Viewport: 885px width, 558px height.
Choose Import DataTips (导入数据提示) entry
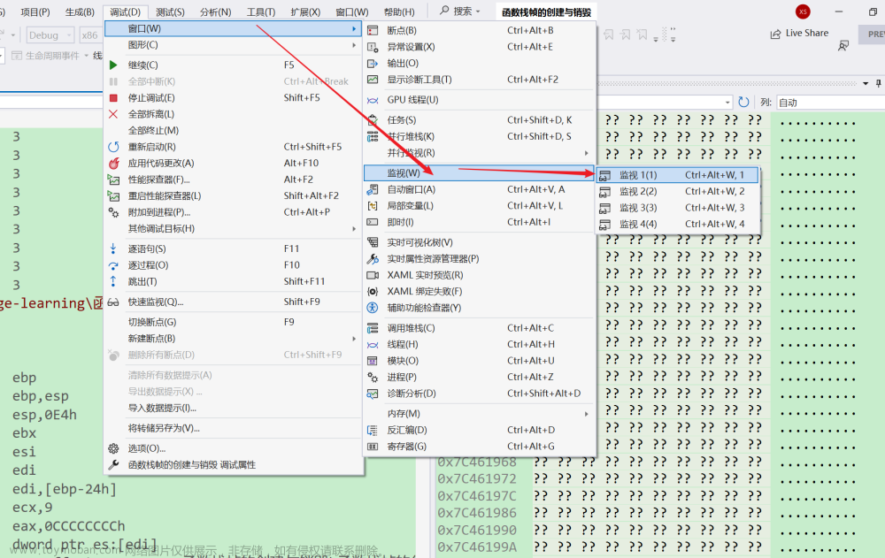pos(233,408)
